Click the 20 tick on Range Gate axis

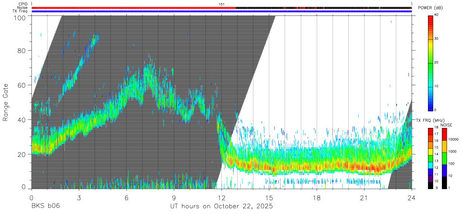point(22,154)
